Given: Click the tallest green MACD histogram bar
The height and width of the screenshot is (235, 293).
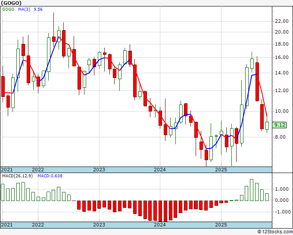Looking at the screenshot, I should point(252,190).
